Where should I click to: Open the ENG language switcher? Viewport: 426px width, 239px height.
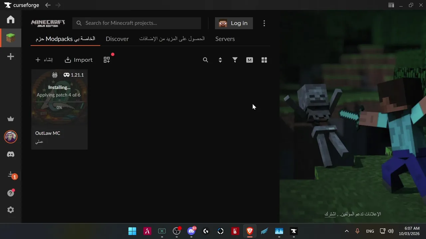370,231
